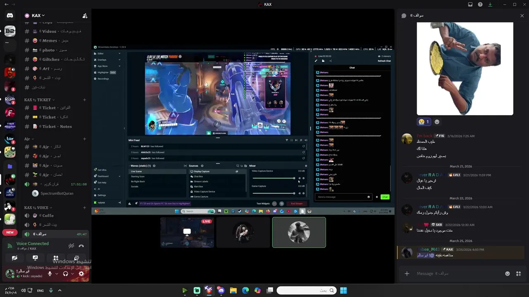
Task: Open the Rizer server icon
Action: click(x=10, y=99)
